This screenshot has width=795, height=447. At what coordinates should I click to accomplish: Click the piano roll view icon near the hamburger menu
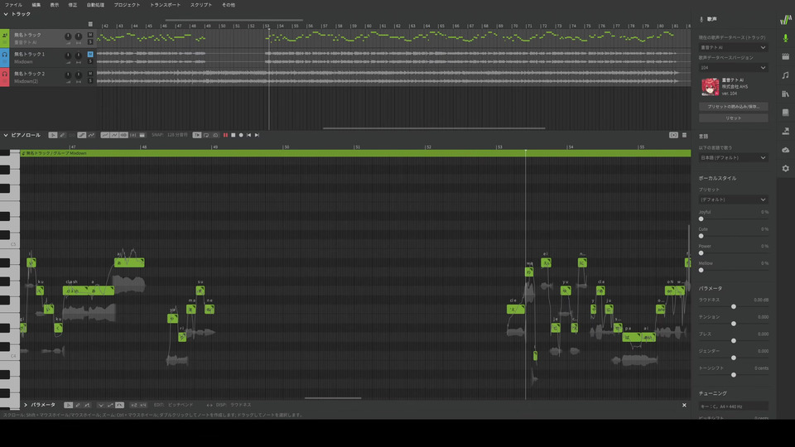coord(673,135)
